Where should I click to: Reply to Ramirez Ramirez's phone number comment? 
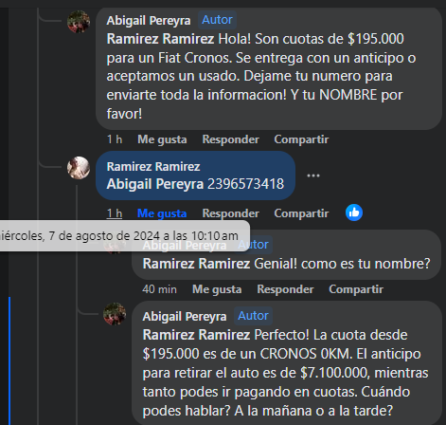pyautogui.click(x=230, y=213)
